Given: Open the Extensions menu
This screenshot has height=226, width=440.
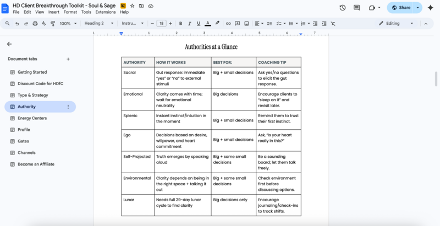Looking at the screenshot, I should 105,12.
